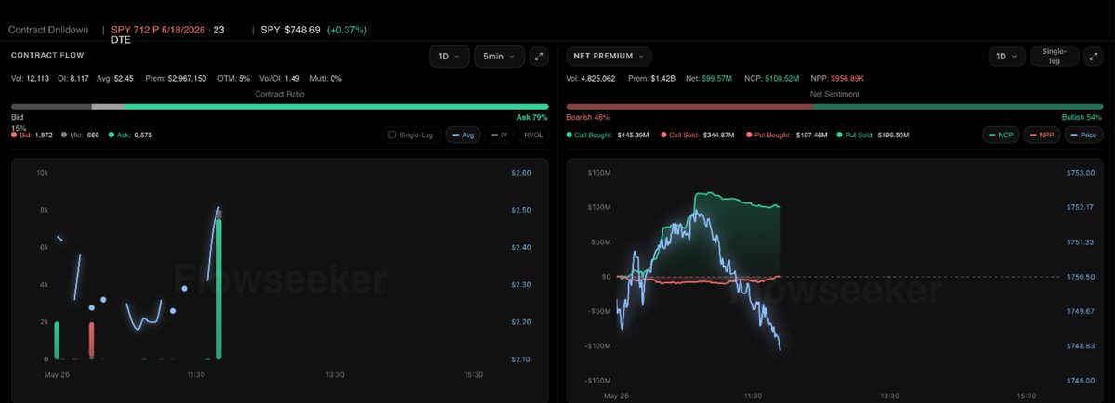Screen dimensions: 1115x403
Task: Click the Prem: $2,967,150 value
Action: pos(176,79)
